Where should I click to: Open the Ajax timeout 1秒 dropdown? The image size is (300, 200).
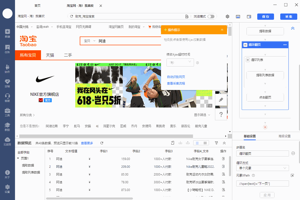click(180, 62)
